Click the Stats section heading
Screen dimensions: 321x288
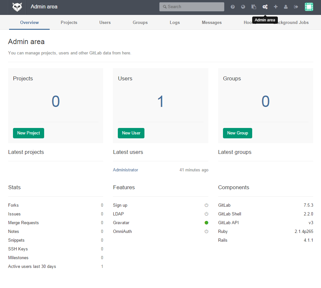coord(14,188)
